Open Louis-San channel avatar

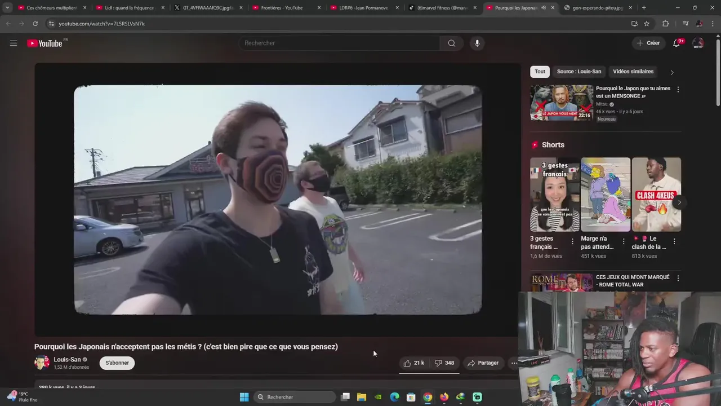coord(42,363)
